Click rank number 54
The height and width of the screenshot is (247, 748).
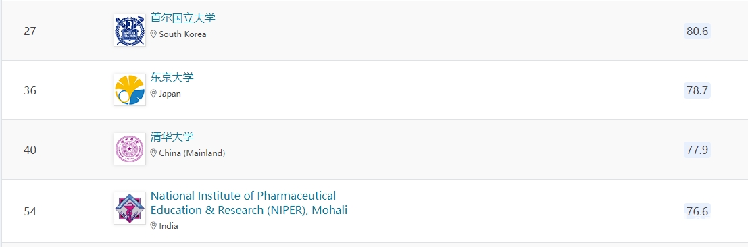[x=30, y=211]
